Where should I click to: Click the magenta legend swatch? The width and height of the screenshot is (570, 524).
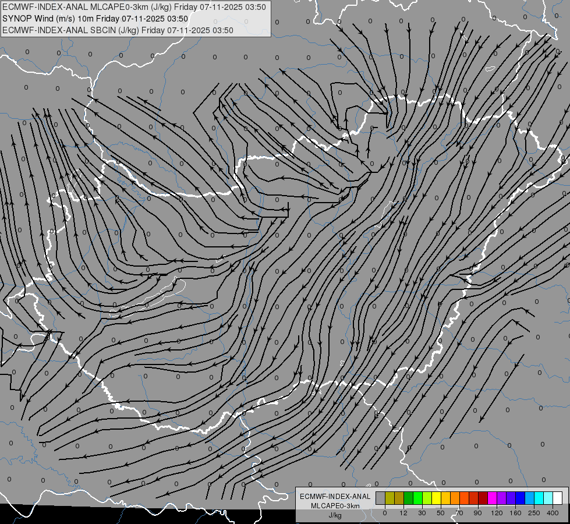(x=493, y=498)
